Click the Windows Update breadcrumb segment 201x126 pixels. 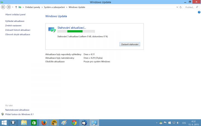(77, 7)
